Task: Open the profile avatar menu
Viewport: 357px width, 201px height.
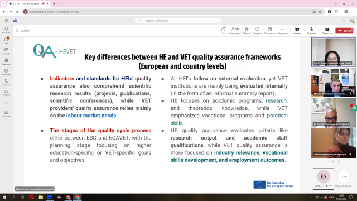Action: click(352, 21)
